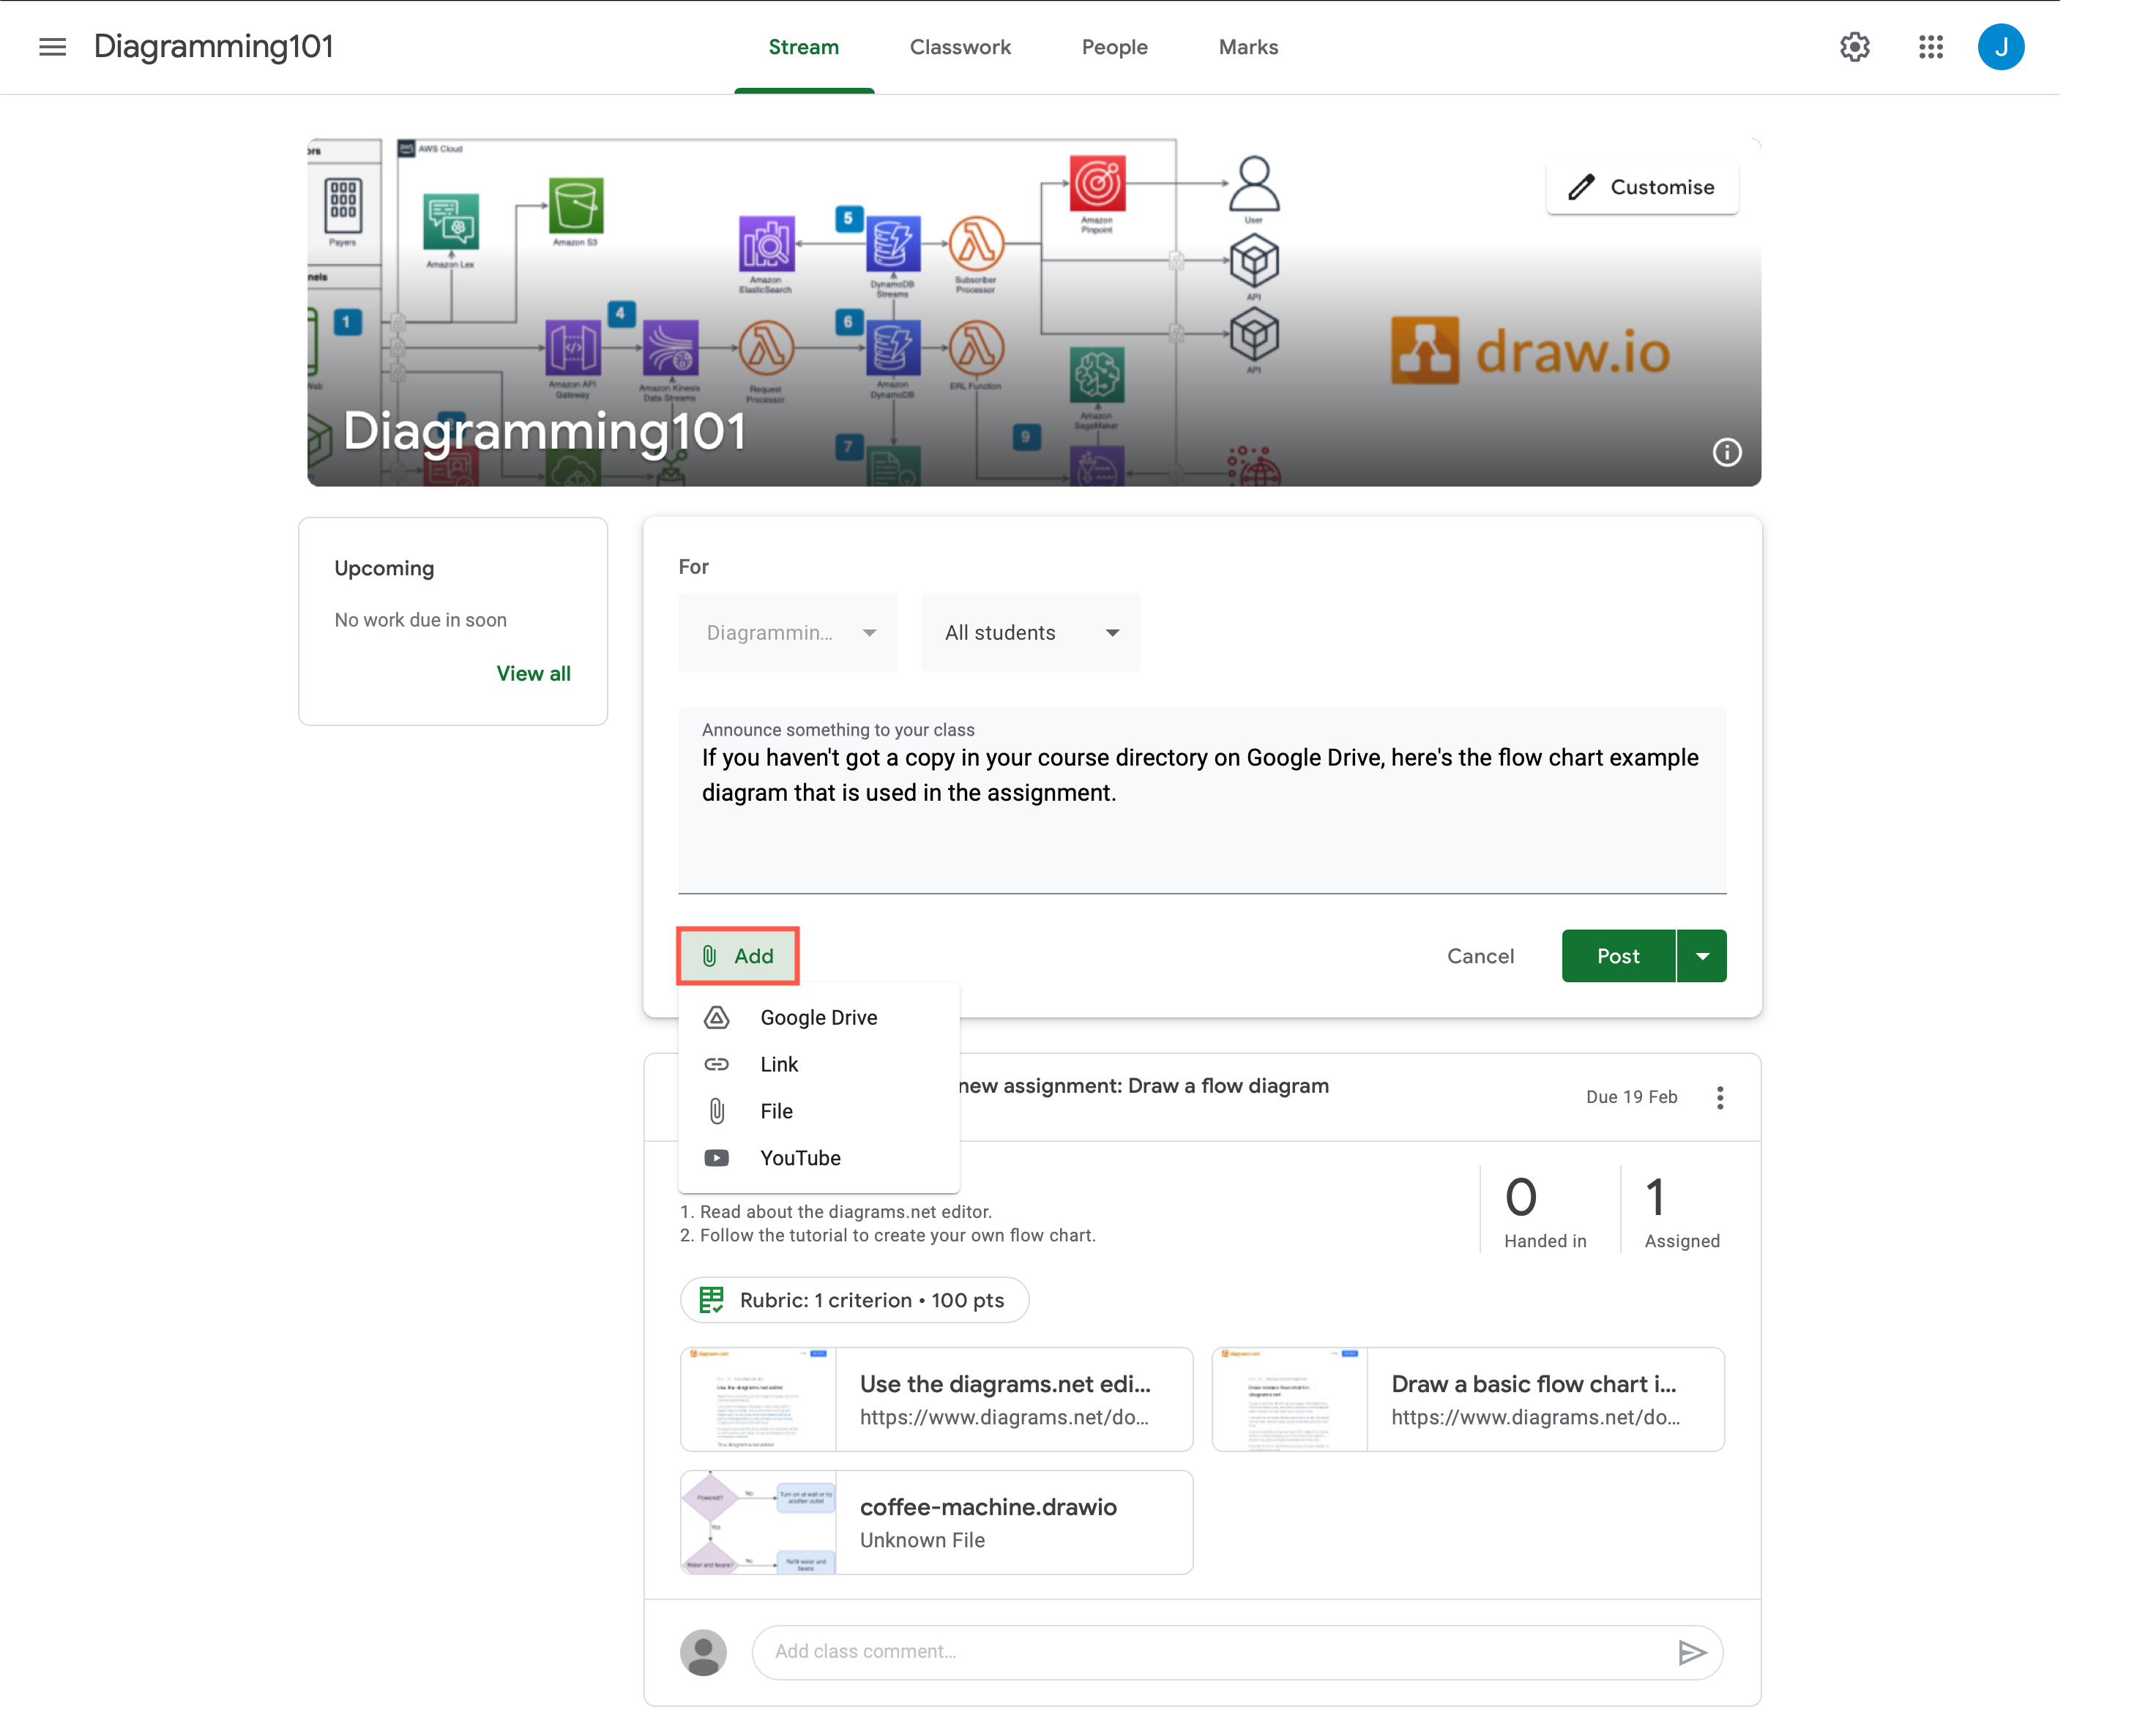Open the Classroom settings gear
The height and width of the screenshot is (1723, 2156).
tap(1855, 46)
